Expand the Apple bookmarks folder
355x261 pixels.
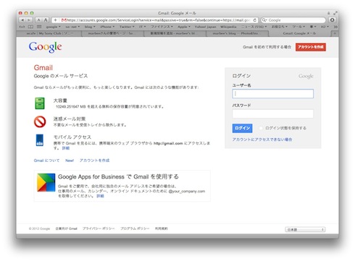pos(184,27)
